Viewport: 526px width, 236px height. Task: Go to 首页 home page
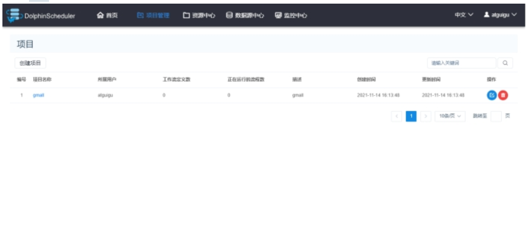pyautogui.click(x=108, y=16)
